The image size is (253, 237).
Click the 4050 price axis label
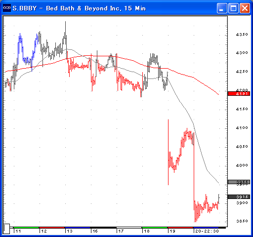coord(242,147)
